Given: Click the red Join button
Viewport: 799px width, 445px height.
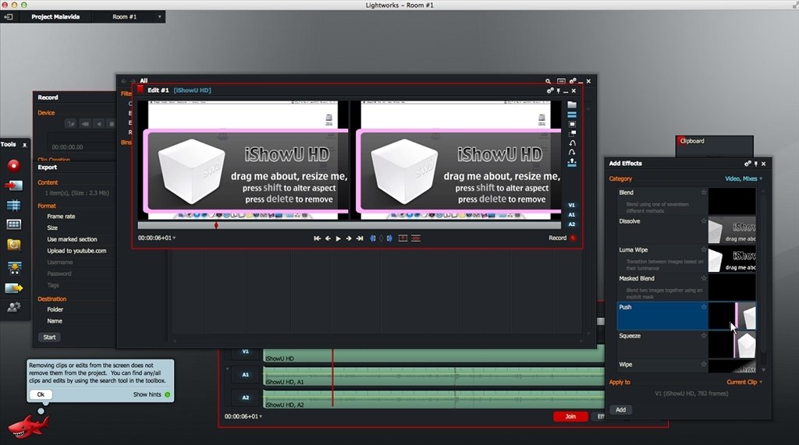Looking at the screenshot, I should [x=570, y=416].
